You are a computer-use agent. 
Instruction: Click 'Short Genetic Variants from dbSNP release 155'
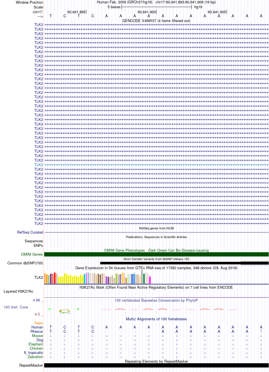[x=156, y=259]
